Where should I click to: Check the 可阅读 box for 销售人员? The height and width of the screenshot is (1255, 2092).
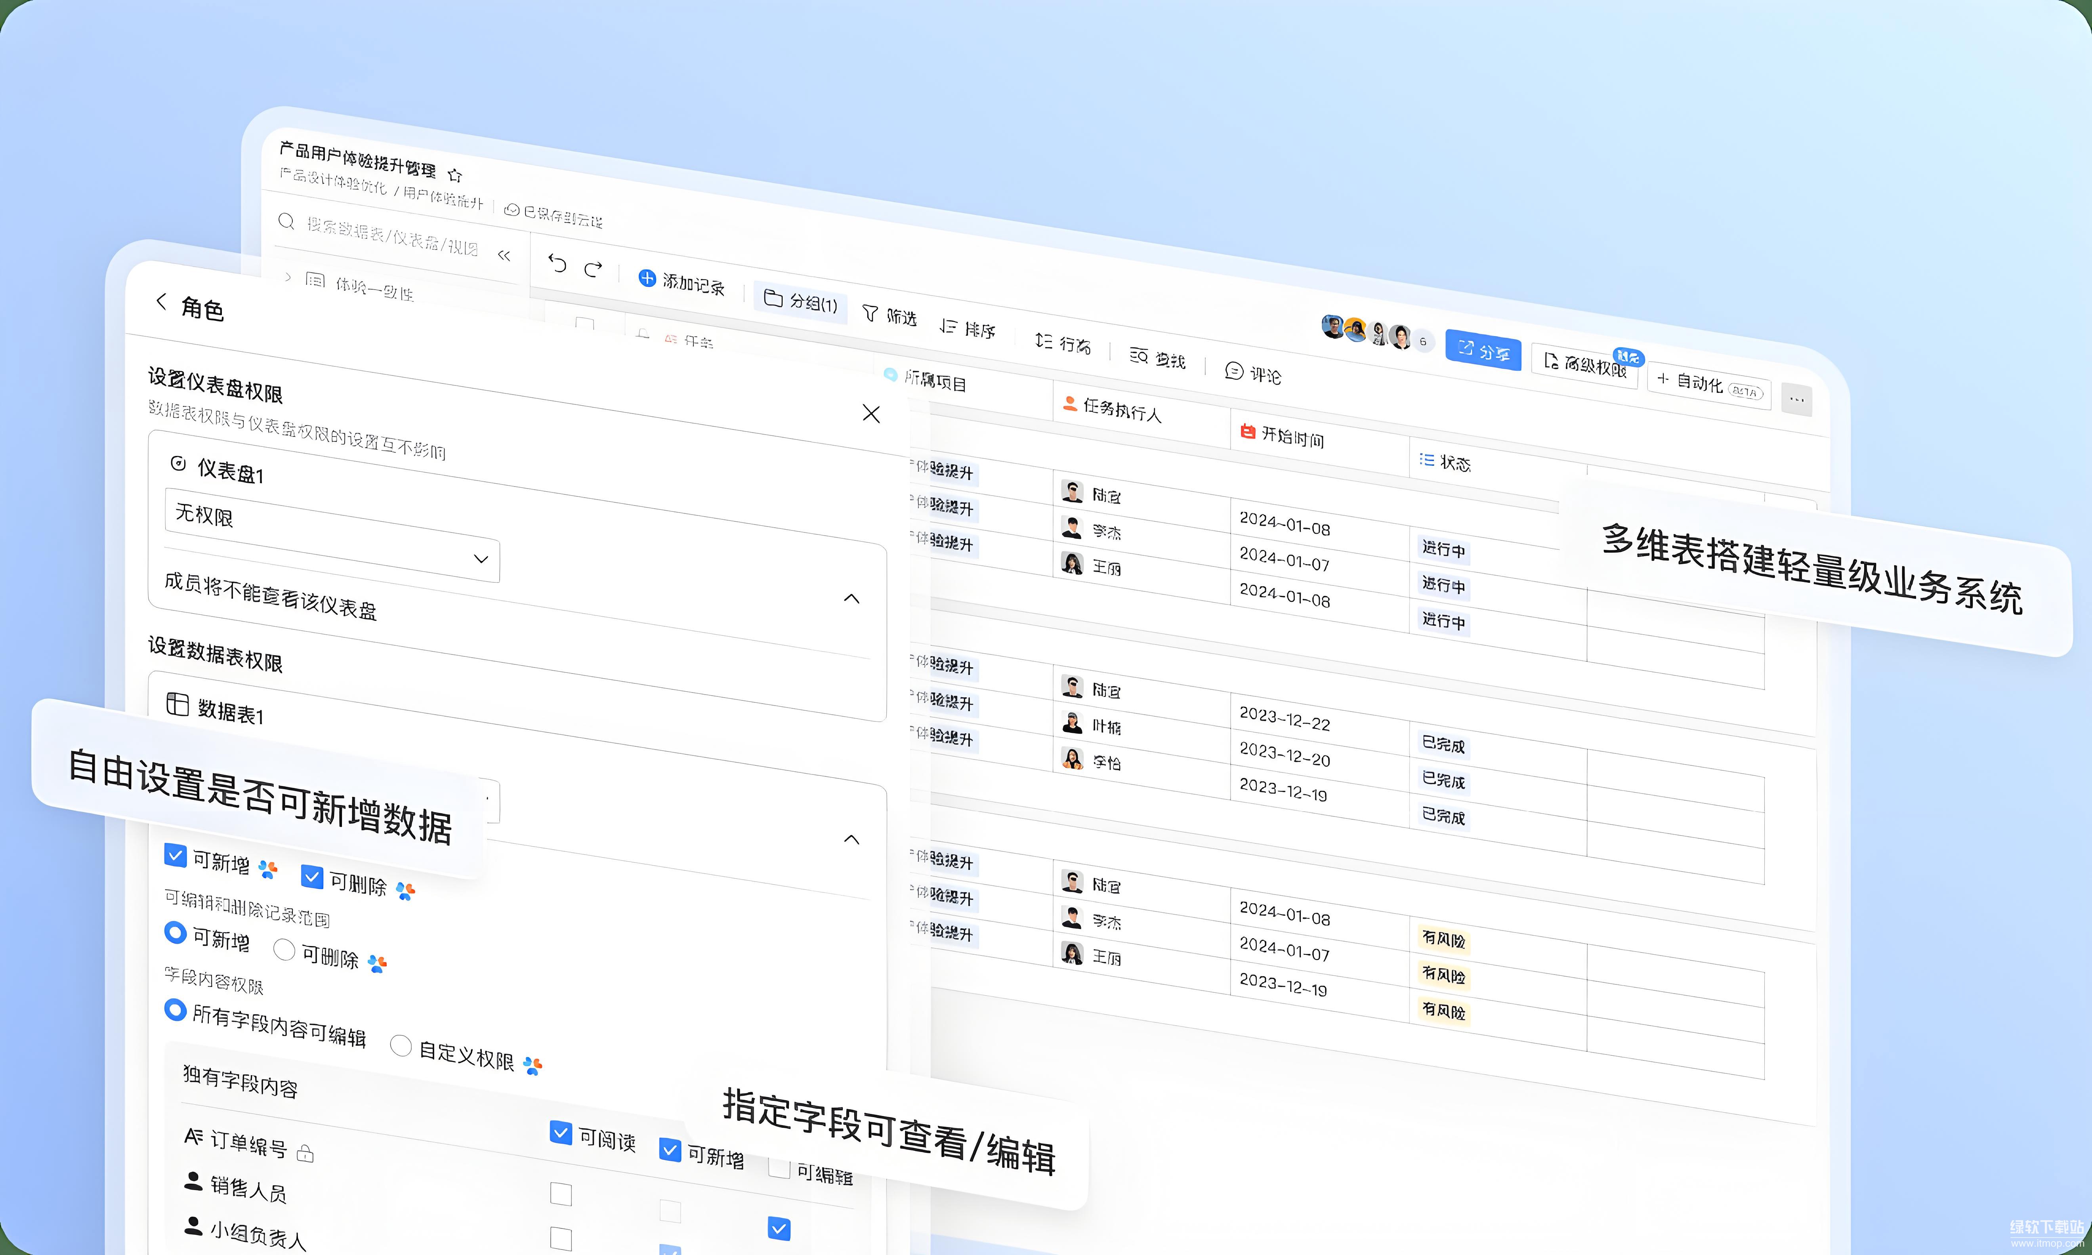561,1194
